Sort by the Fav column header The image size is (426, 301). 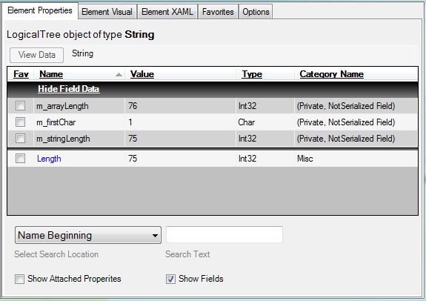[x=21, y=74]
